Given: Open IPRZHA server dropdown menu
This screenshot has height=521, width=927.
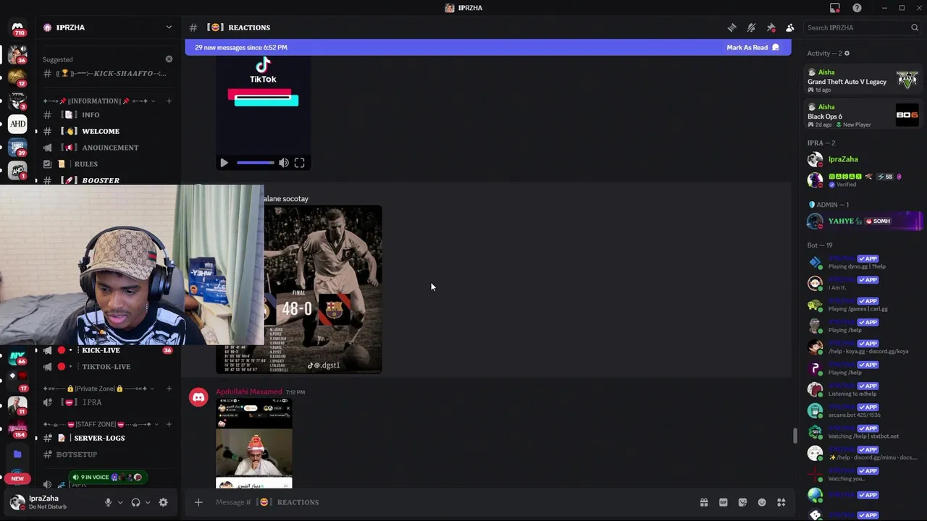Looking at the screenshot, I should point(169,27).
